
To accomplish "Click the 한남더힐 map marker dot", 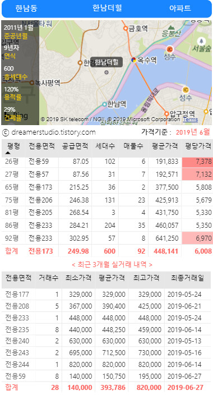I will tap(106, 72).
